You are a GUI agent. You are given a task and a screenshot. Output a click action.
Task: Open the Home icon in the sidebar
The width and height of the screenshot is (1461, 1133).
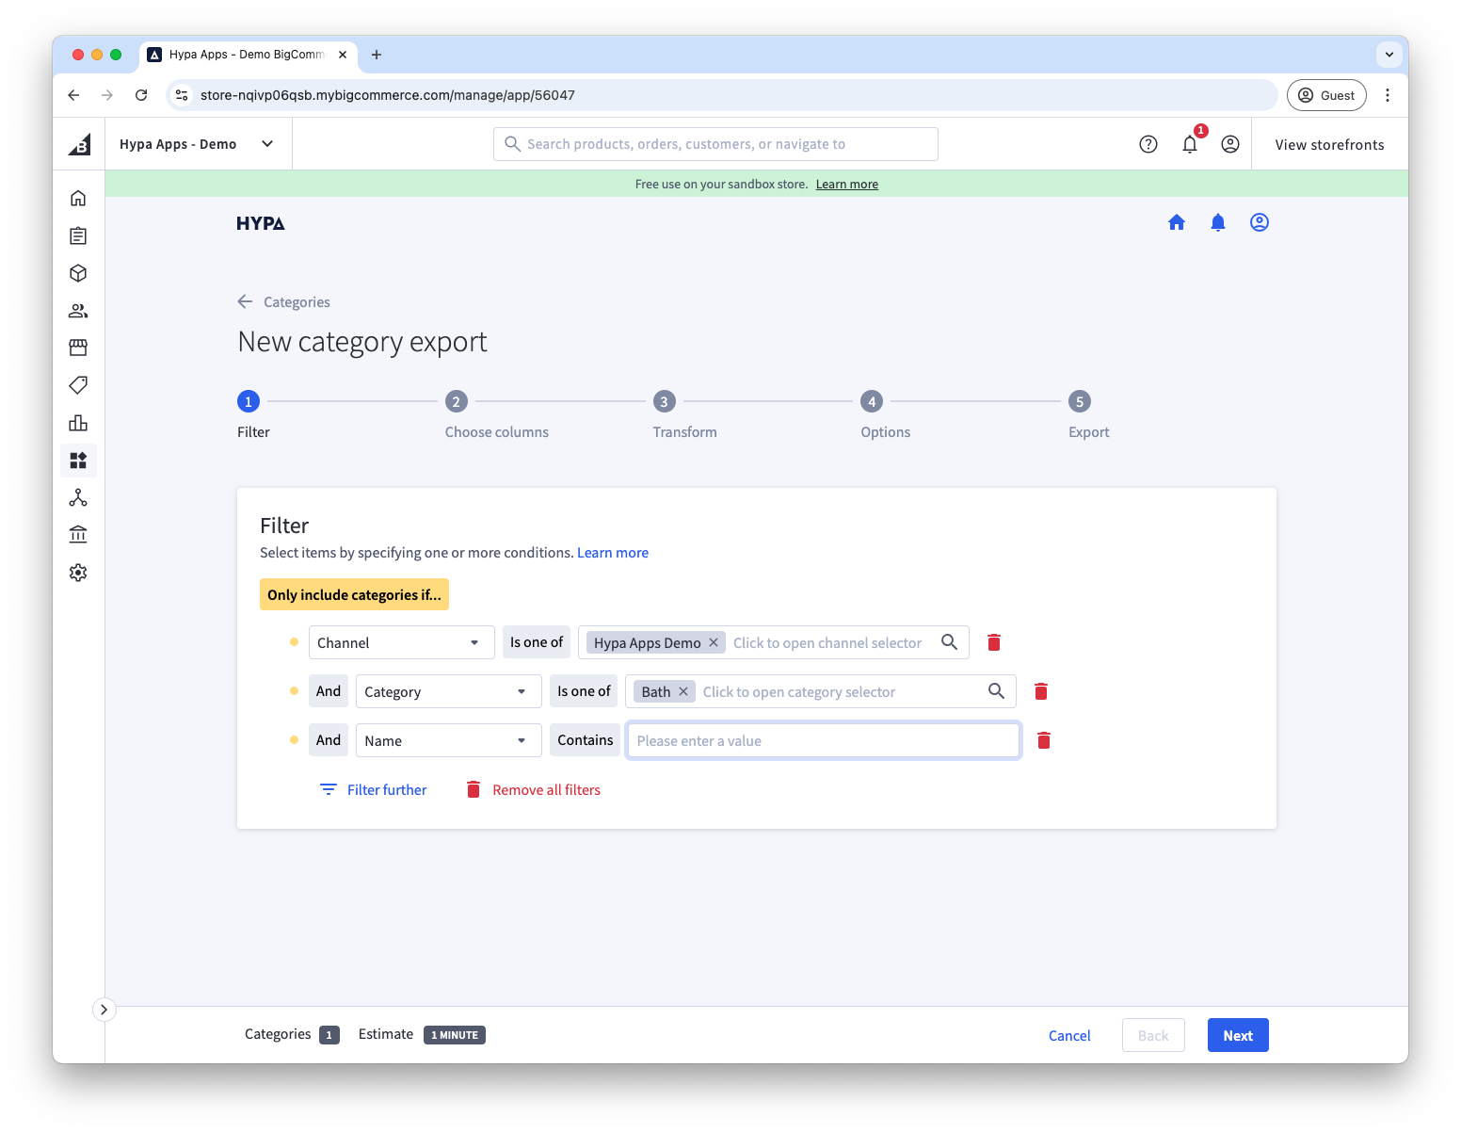click(78, 198)
